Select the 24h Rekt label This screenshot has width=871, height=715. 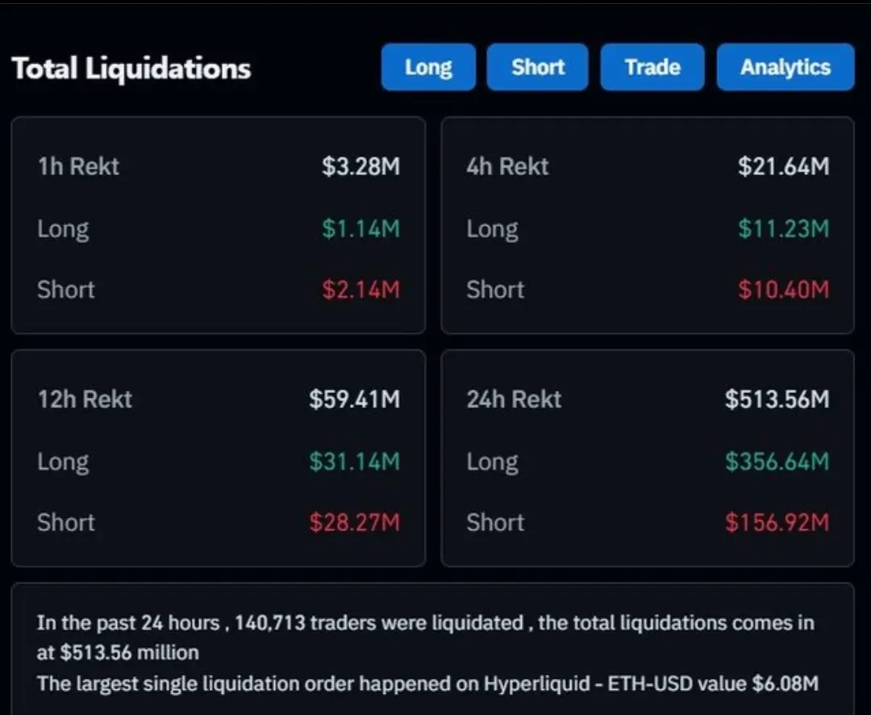point(514,399)
